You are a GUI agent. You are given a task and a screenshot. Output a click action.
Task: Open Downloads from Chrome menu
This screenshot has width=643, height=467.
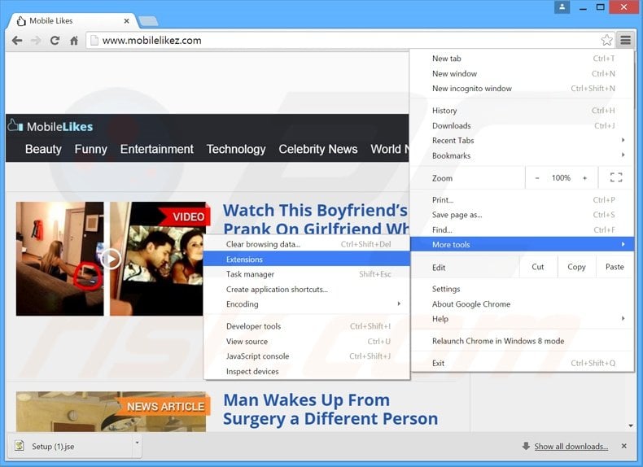522,126
